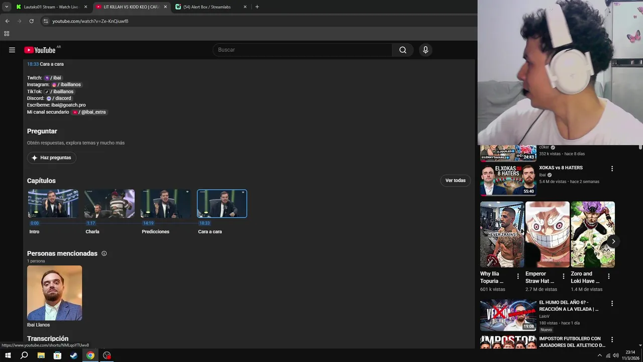
Task: Open Chrome from the taskbar
Action: [90, 355]
